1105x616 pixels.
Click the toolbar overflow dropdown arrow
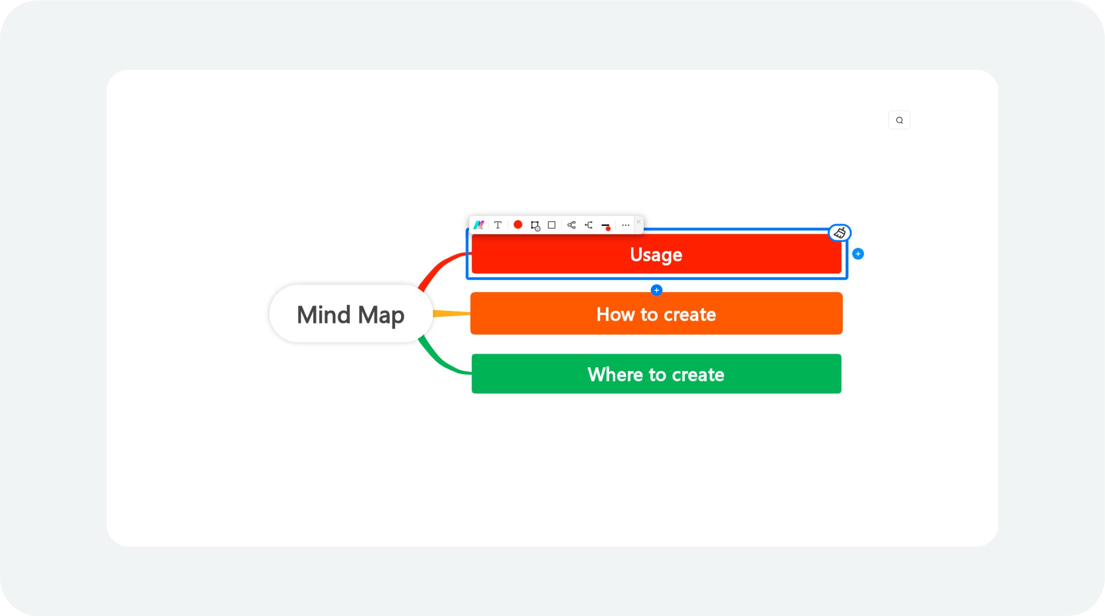coord(625,224)
